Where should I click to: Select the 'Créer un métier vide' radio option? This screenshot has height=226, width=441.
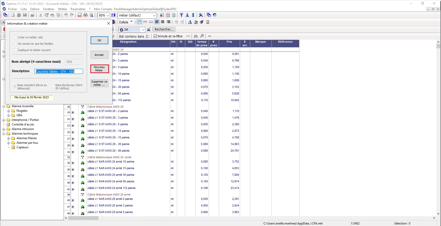tap(16, 37)
